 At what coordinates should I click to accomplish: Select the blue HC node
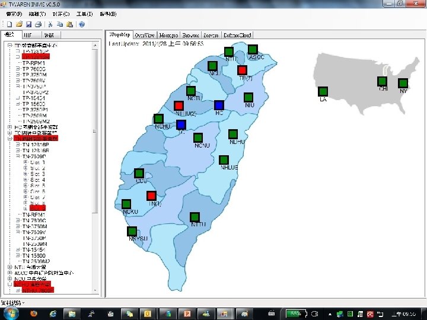[x=219, y=105]
